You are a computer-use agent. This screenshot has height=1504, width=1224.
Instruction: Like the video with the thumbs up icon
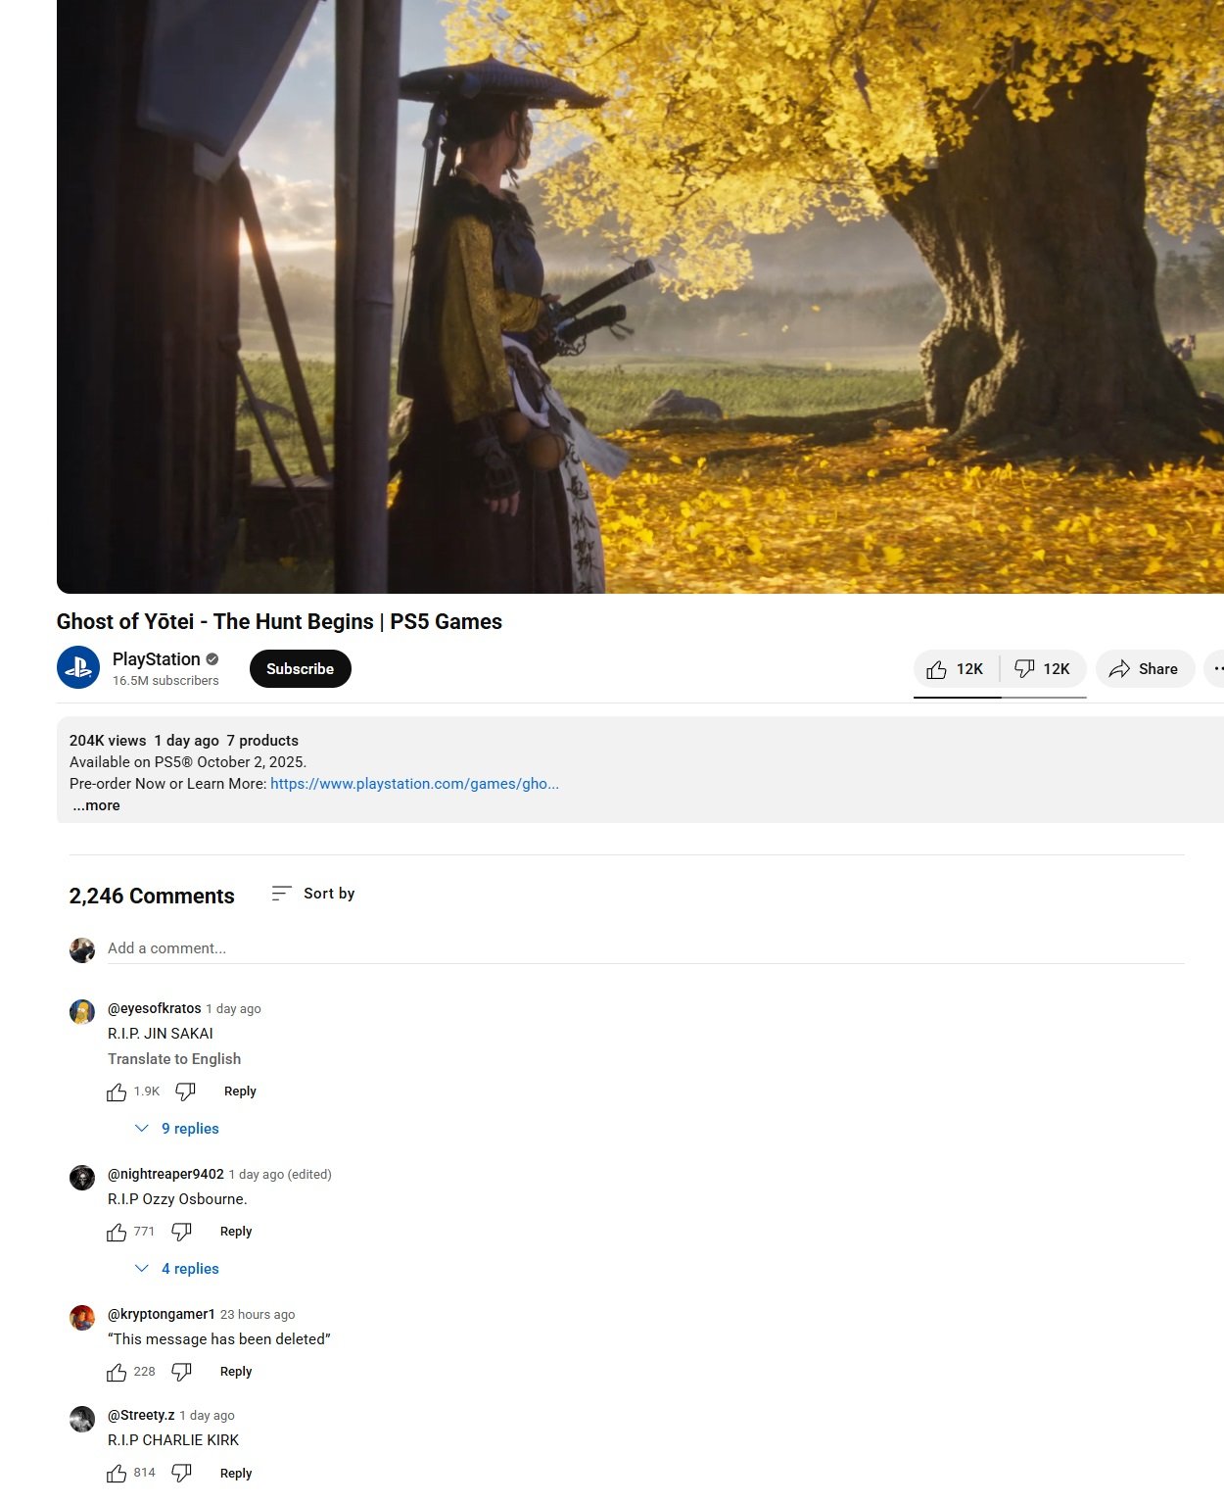coord(955,668)
